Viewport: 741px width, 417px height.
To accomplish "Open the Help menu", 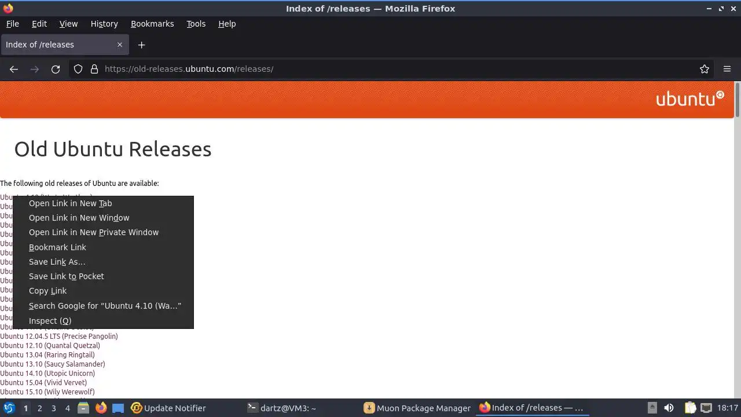I will (x=227, y=24).
